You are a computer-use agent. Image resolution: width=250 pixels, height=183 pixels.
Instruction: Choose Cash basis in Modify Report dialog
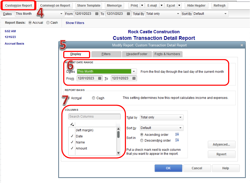coord(94,98)
